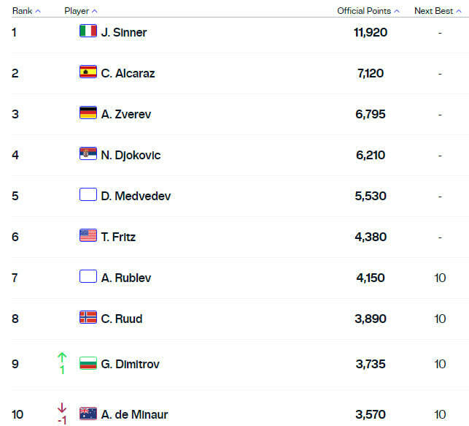The image size is (469, 426).
Task: Sort by Next Best column header
Action: tap(438, 11)
